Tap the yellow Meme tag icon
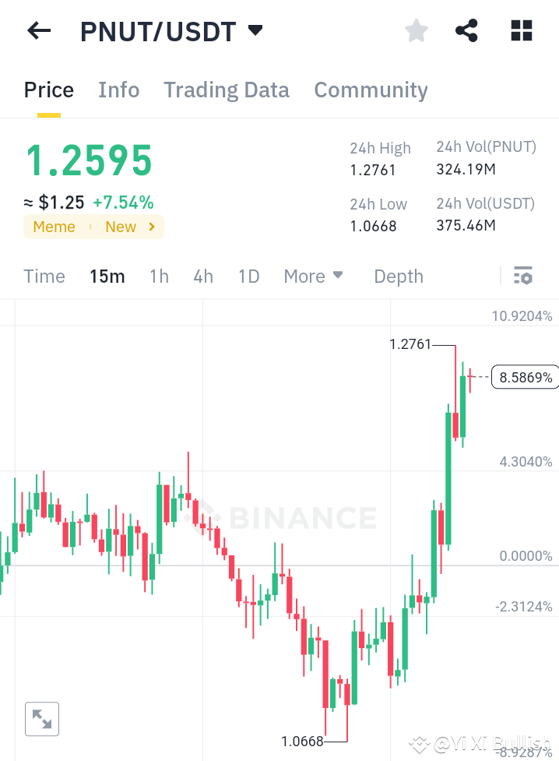The height and width of the screenshot is (761, 559). click(x=54, y=227)
